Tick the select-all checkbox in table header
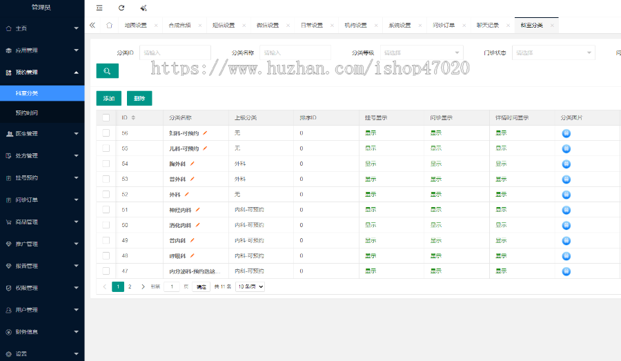Screen dimensions: 621x361 point(106,118)
